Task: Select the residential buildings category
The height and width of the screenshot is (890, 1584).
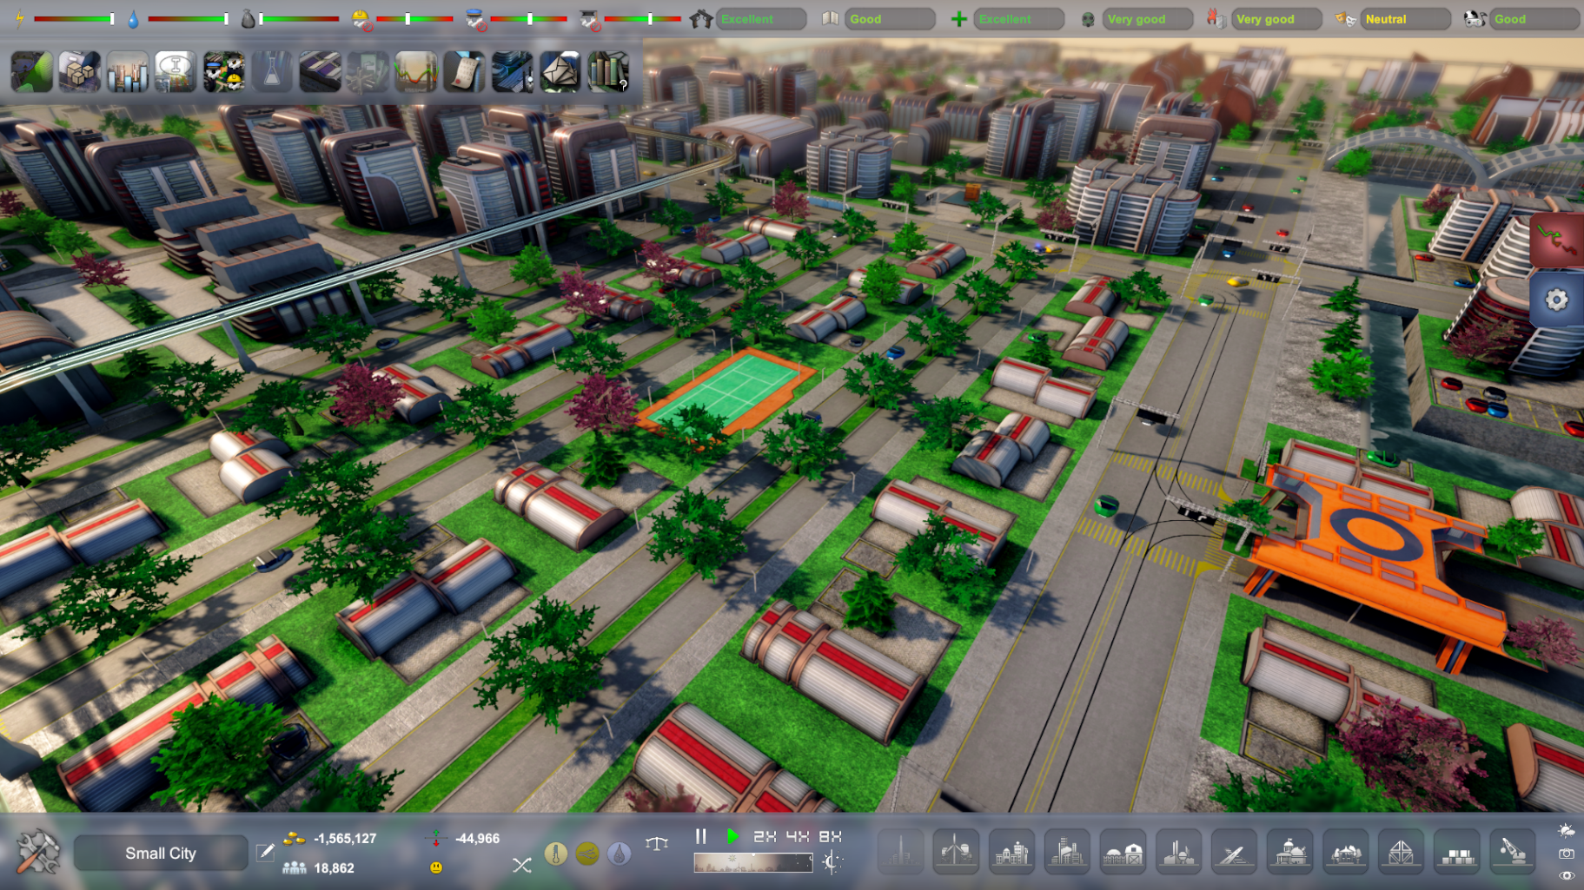Action: coord(1011,851)
